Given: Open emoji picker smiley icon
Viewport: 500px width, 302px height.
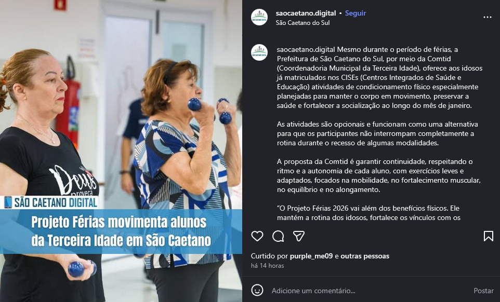Looking at the screenshot, I should [x=257, y=290].
